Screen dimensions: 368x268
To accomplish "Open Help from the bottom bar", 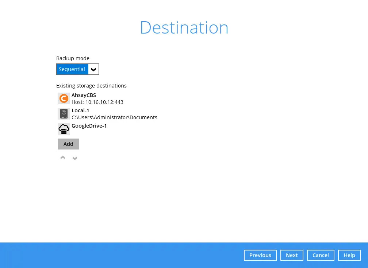I will [x=349, y=255].
